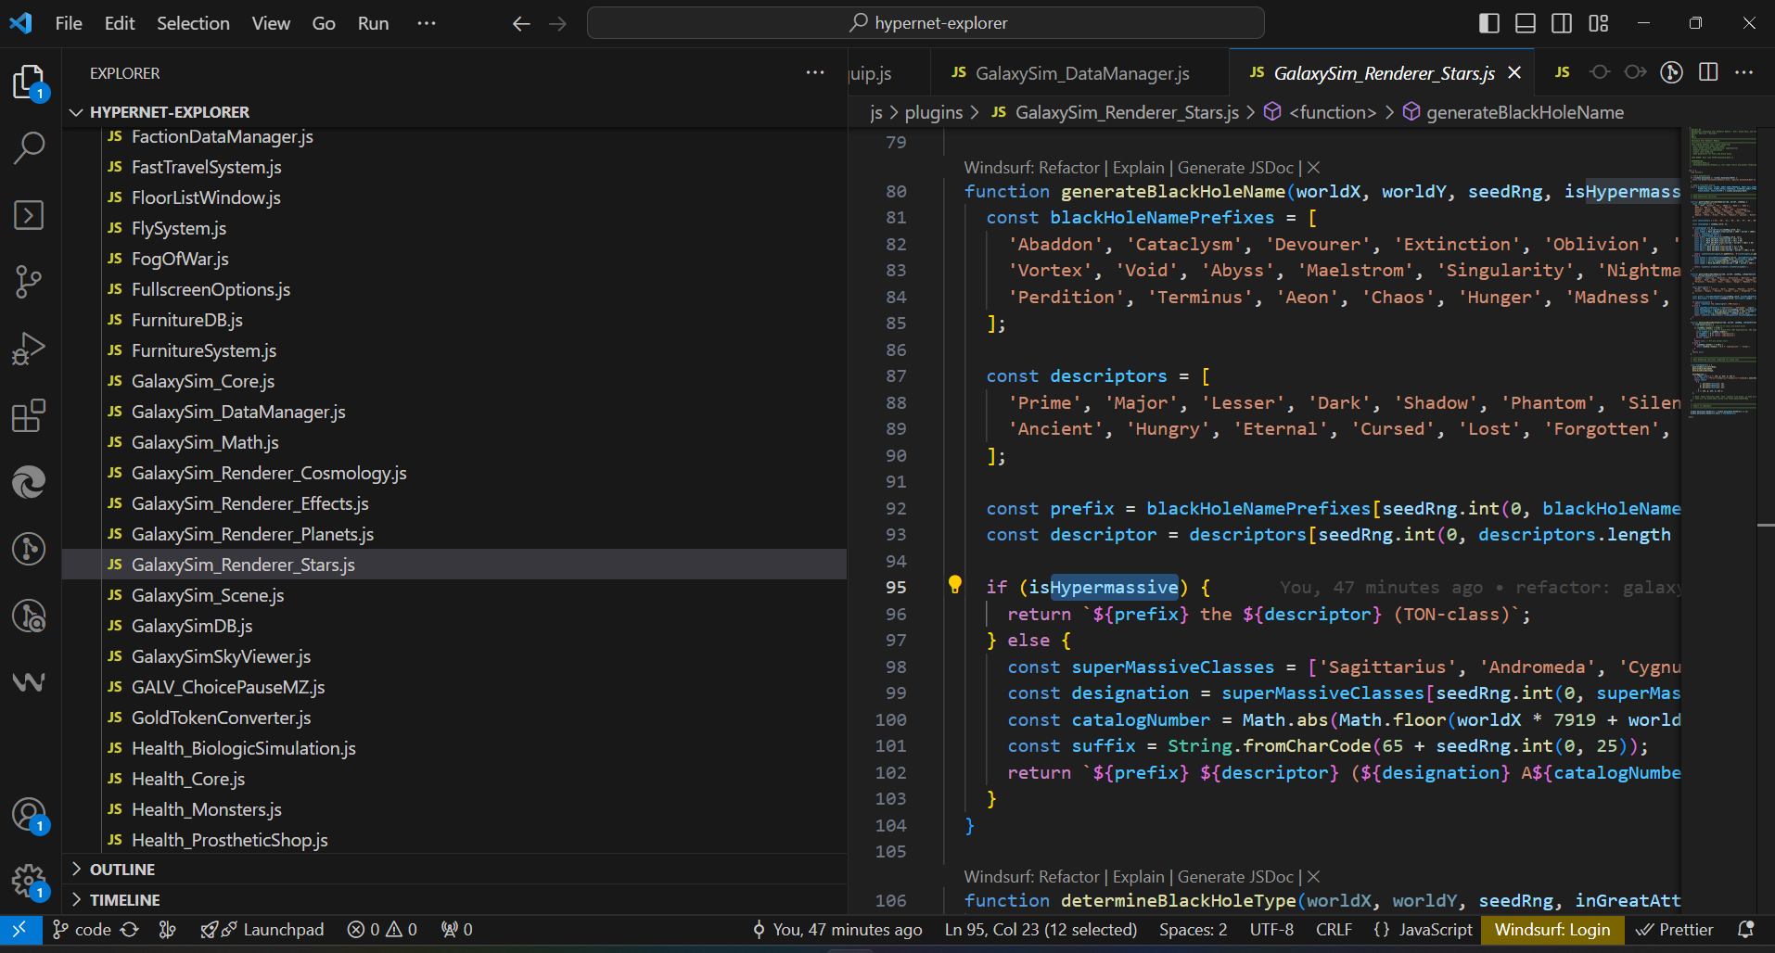Click Windsurf Refactor above determineBlackHoleType
This screenshot has height=953, width=1775.
tap(1031, 877)
